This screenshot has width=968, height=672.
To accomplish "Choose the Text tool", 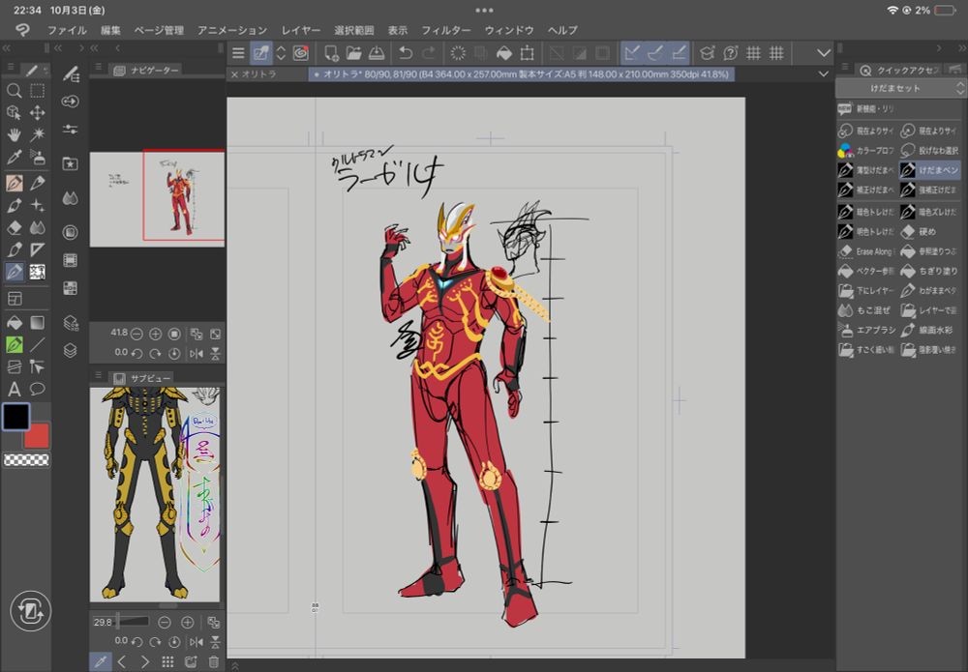I will pos(15,389).
